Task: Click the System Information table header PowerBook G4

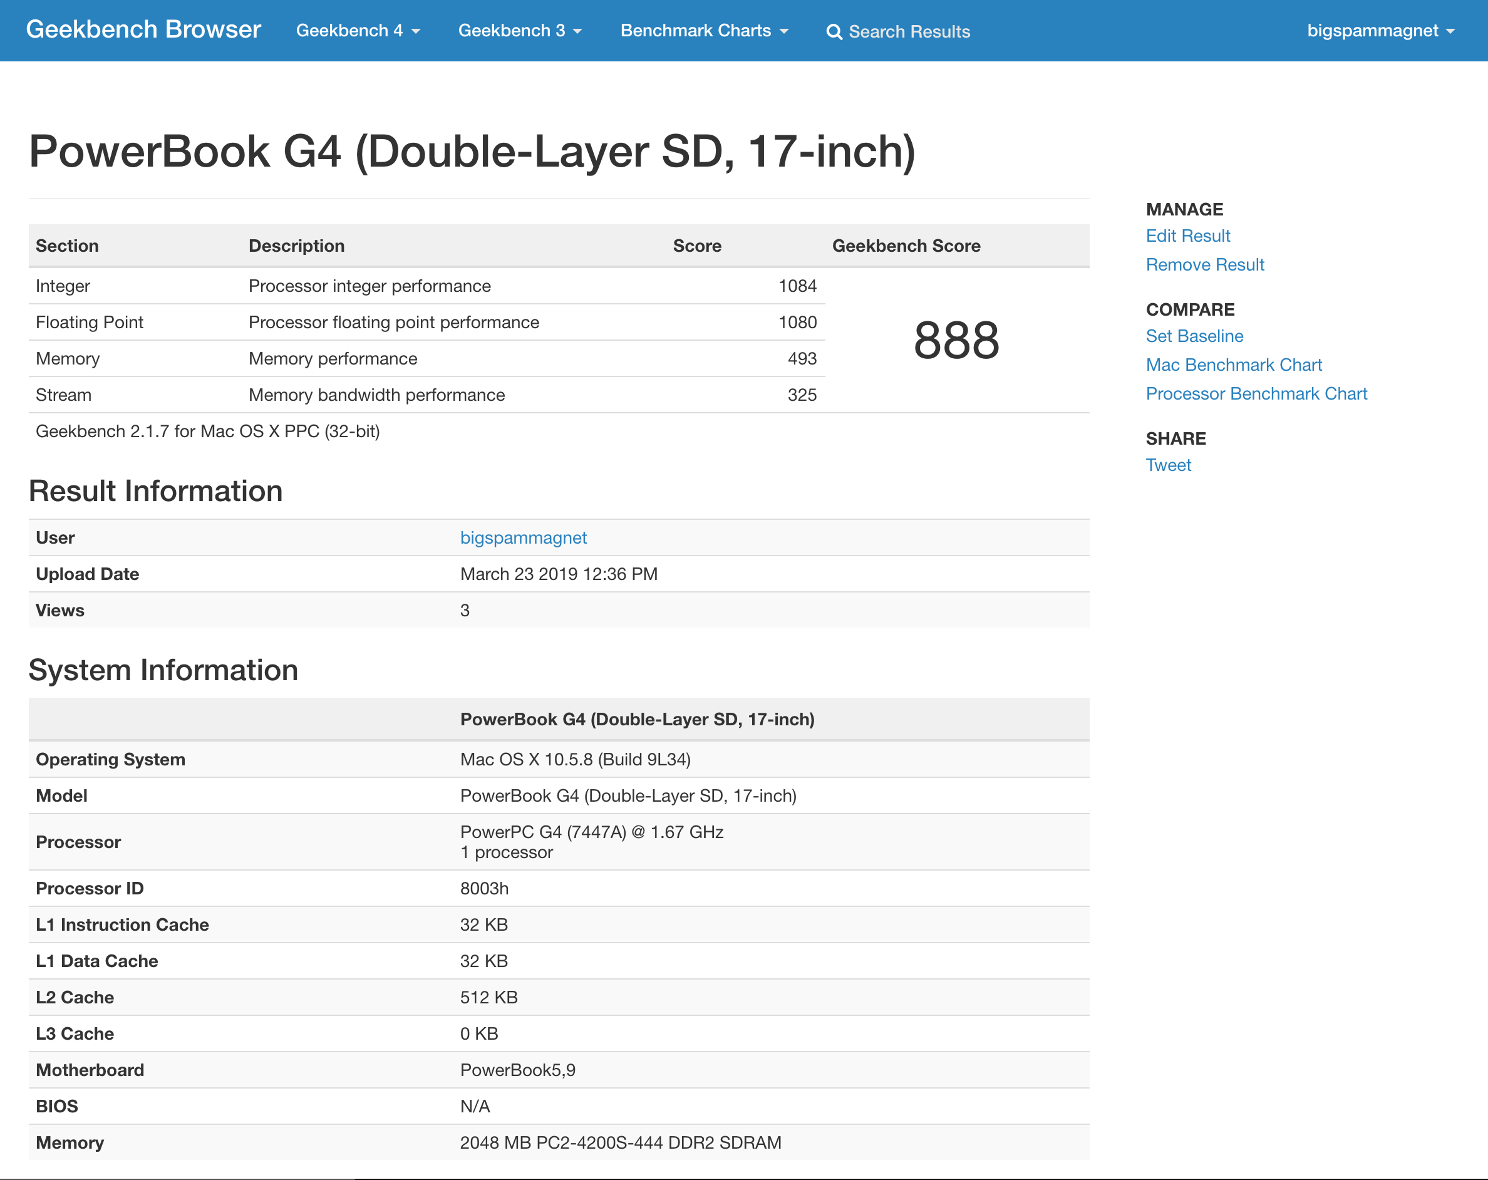Action: (637, 720)
